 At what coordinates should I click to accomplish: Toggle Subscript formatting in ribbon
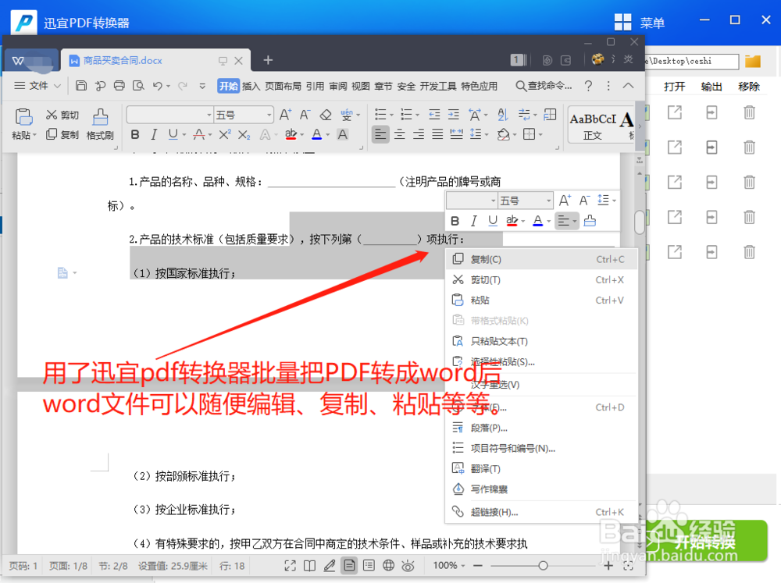[244, 134]
